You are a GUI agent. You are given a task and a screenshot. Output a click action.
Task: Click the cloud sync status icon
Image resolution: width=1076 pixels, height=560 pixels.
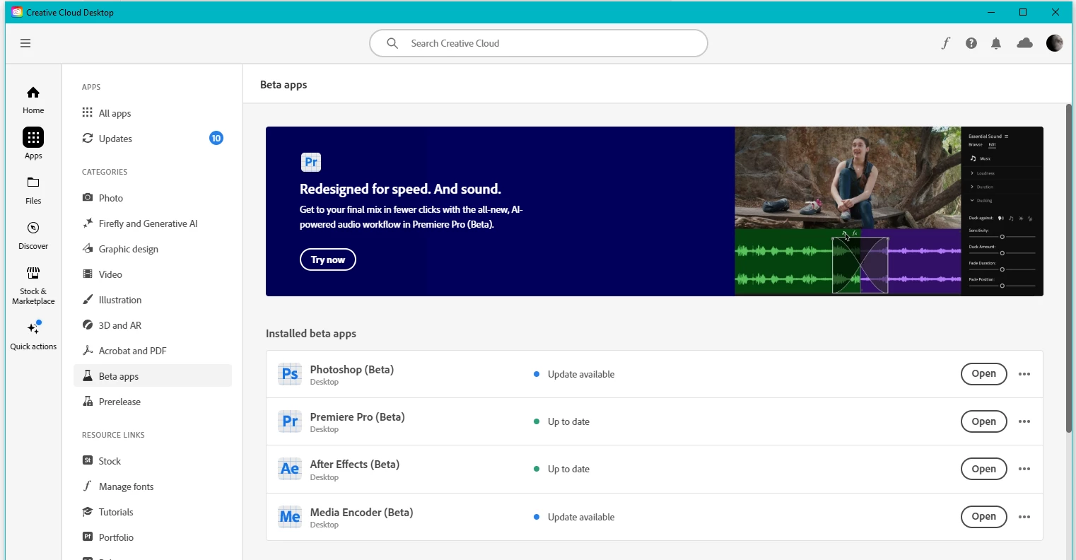[x=1024, y=43]
